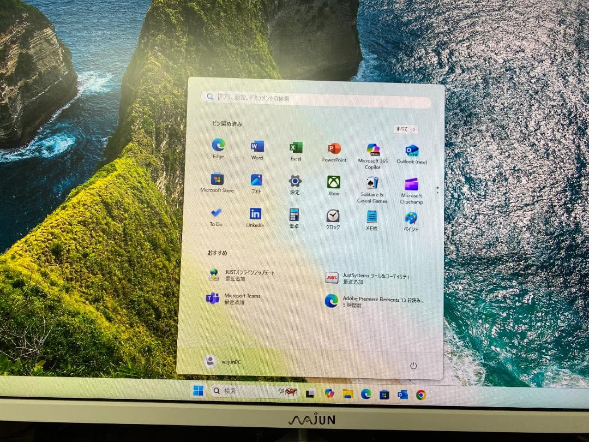Open メモ帳 (Notepad)
589x442 pixels.
371,217
